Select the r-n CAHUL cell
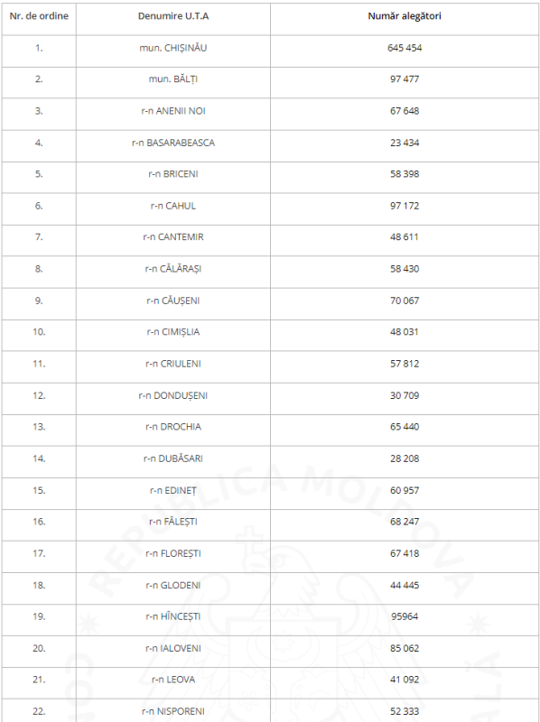The width and height of the screenshot is (540, 722). [173, 206]
